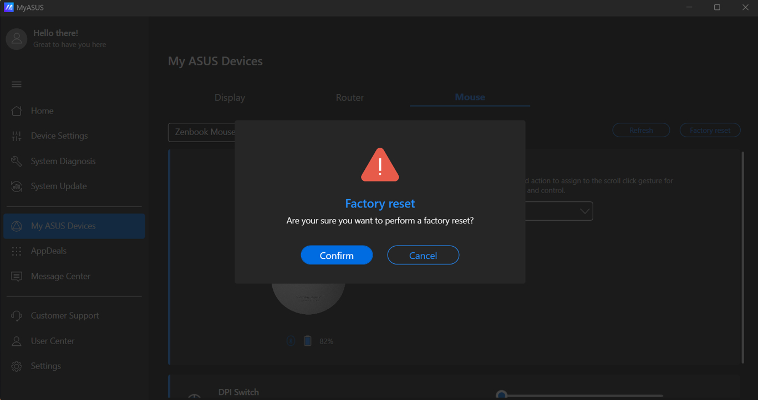Open AppDeals in sidebar
Screen dimensions: 758x400
(x=74, y=251)
